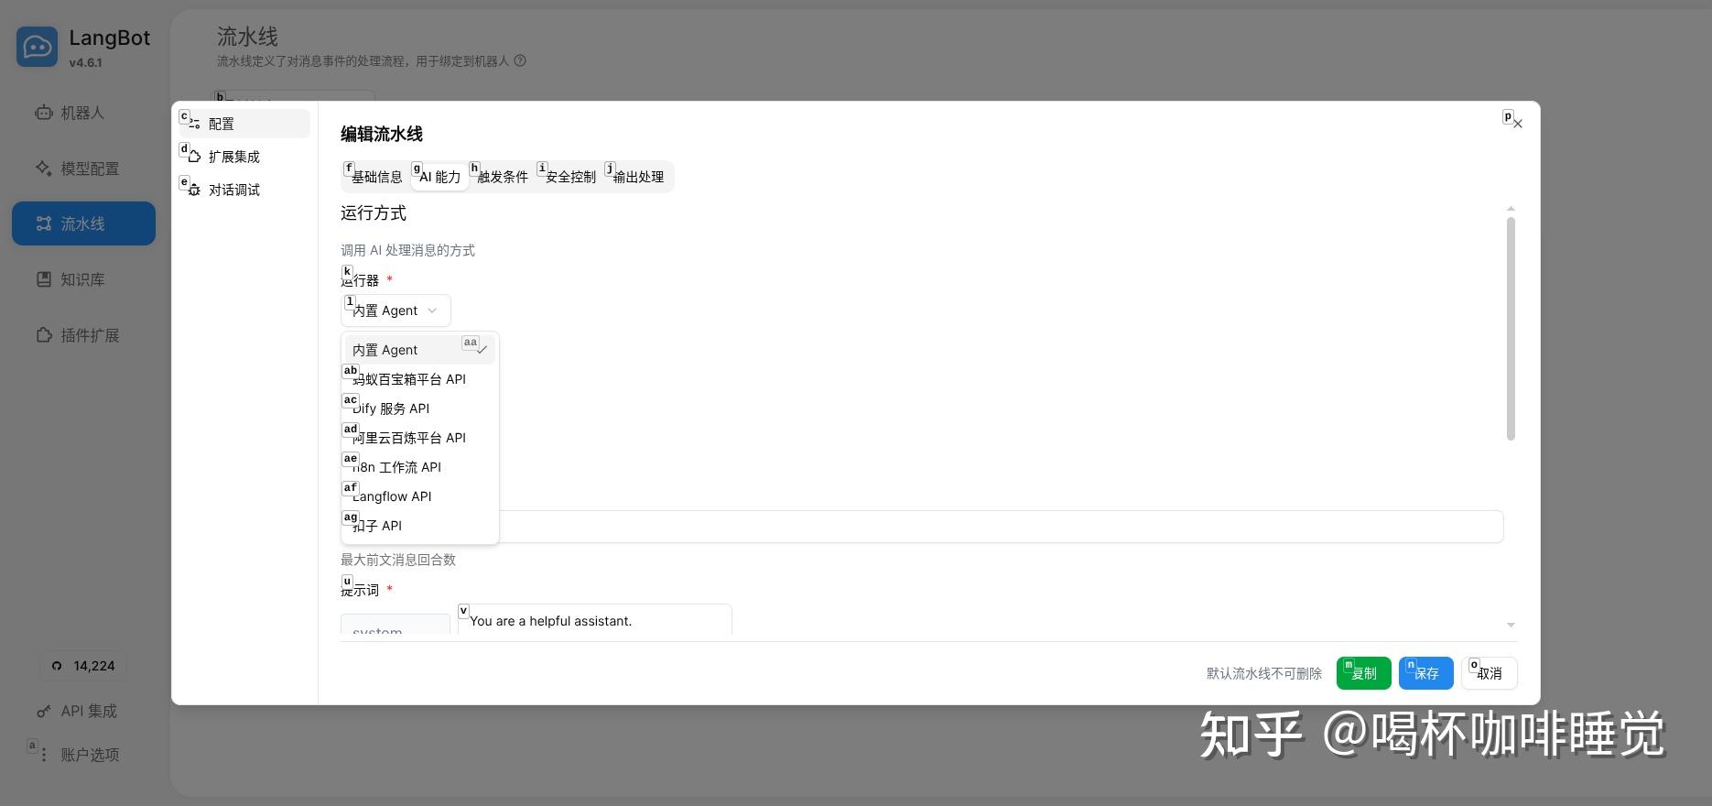Screen dimensions: 1712x806
Task: Switch to the 基础信息 tab
Action: [376, 177]
